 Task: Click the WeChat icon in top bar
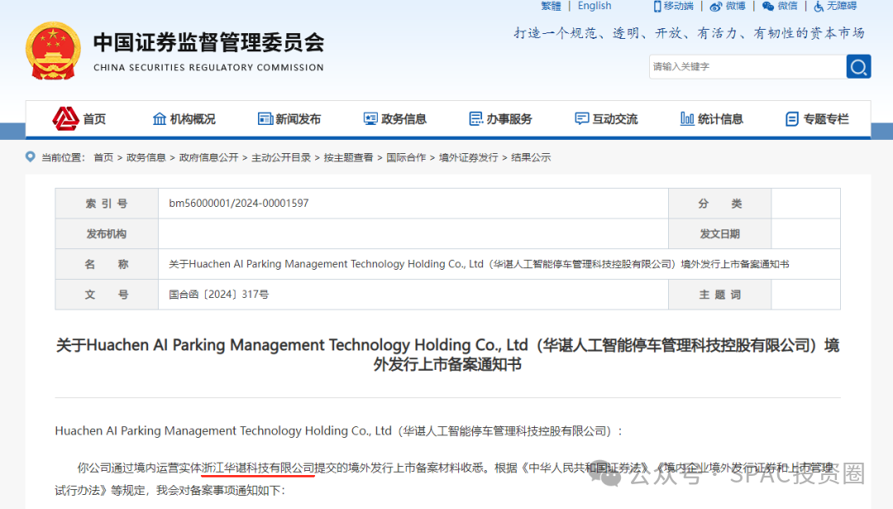pos(767,7)
